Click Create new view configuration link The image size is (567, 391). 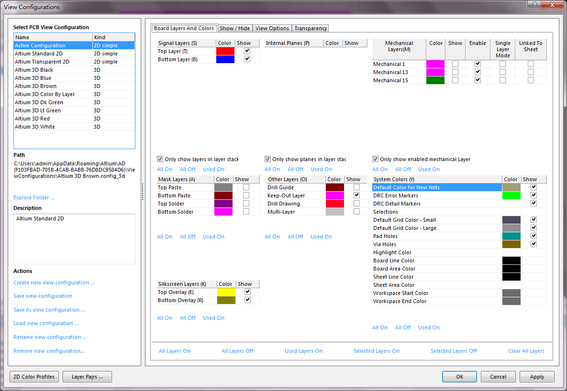pyautogui.click(x=54, y=282)
